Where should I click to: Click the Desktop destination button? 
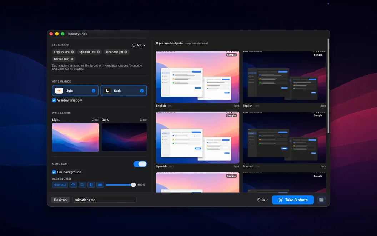tap(60, 200)
